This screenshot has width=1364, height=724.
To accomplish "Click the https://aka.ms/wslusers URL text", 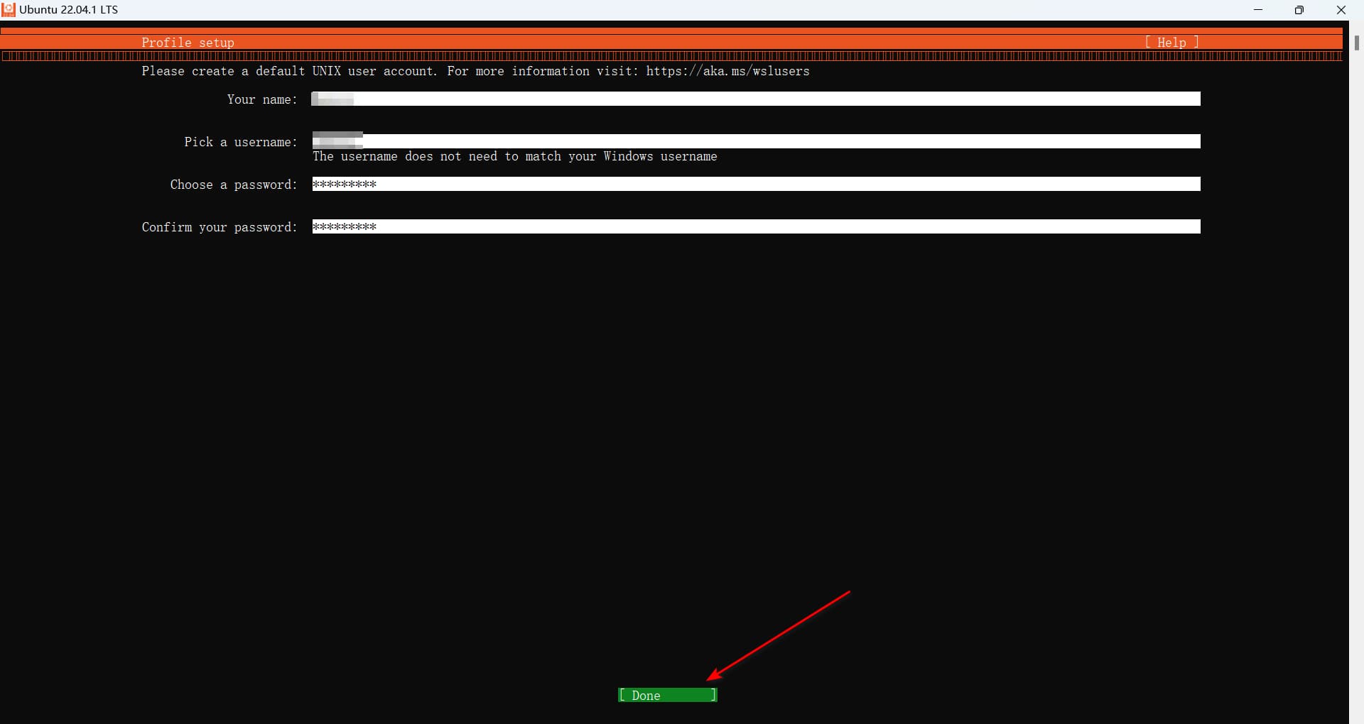I will [x=727, y=71].
